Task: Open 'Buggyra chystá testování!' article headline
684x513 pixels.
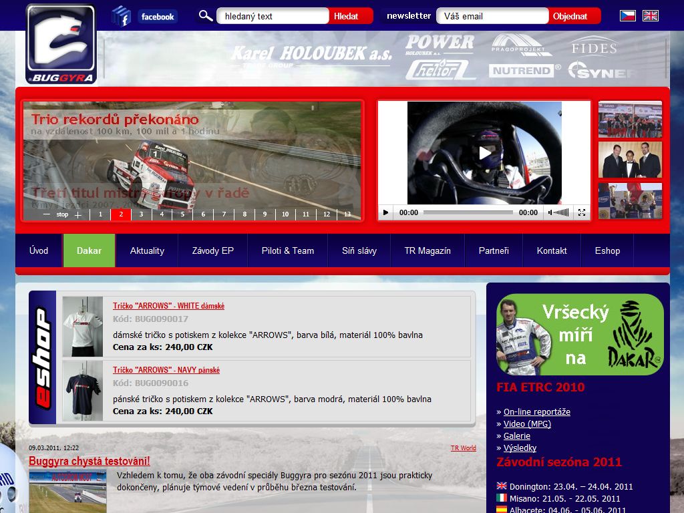Action: [x=90, y=461]
